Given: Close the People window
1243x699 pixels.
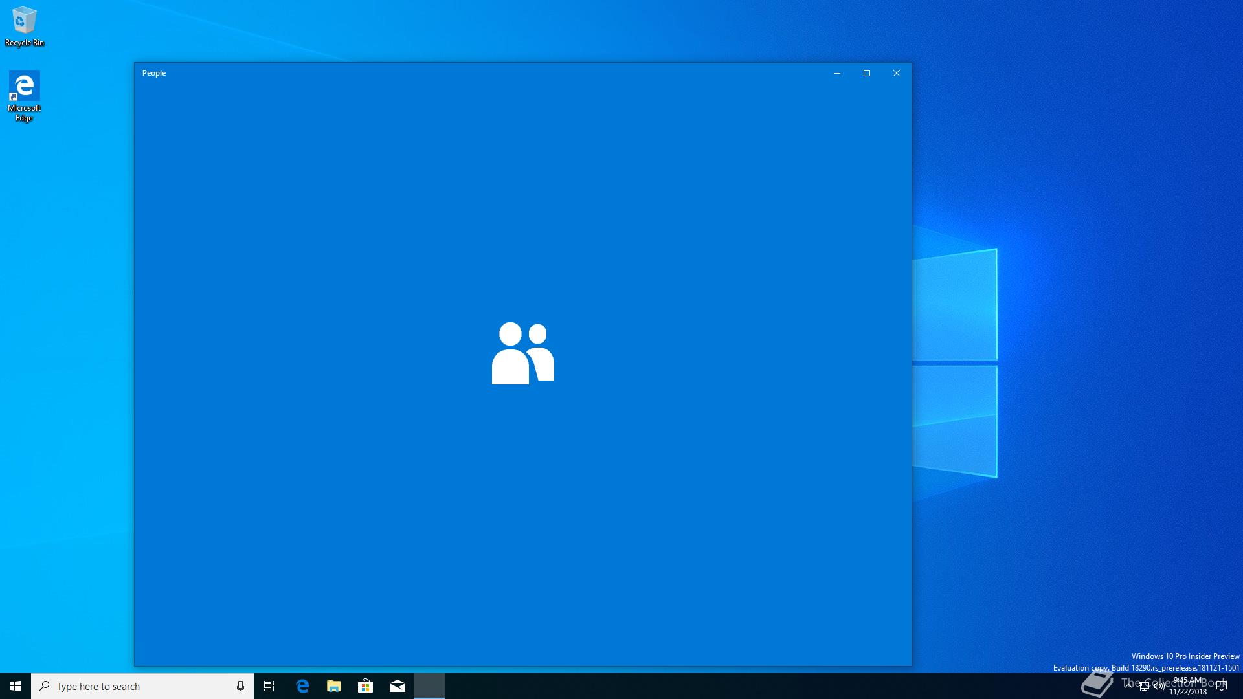Looking at the screenshot, I should pyautogui.click(x=897, y=73).
